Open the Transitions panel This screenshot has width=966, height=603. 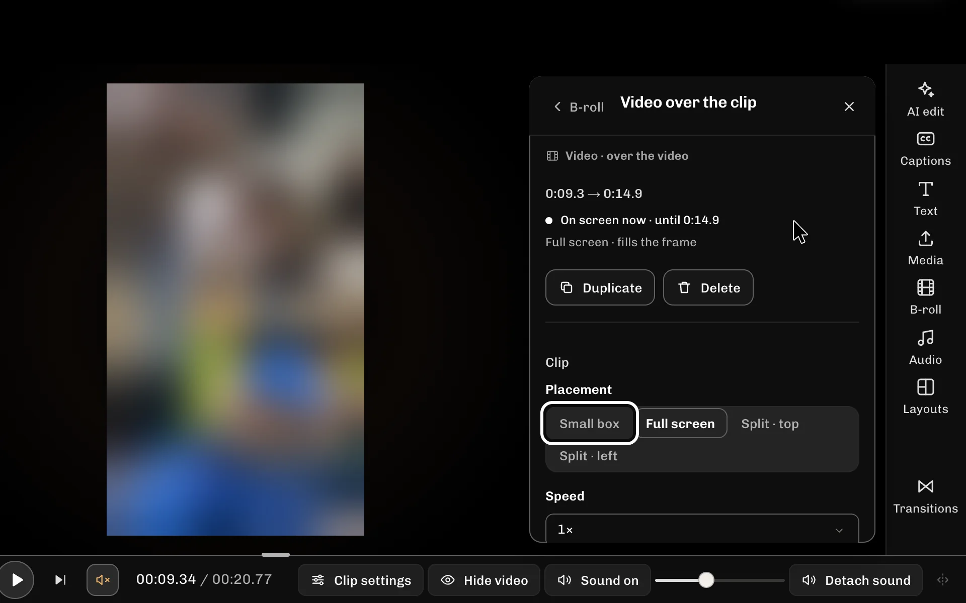pos(925,496)
